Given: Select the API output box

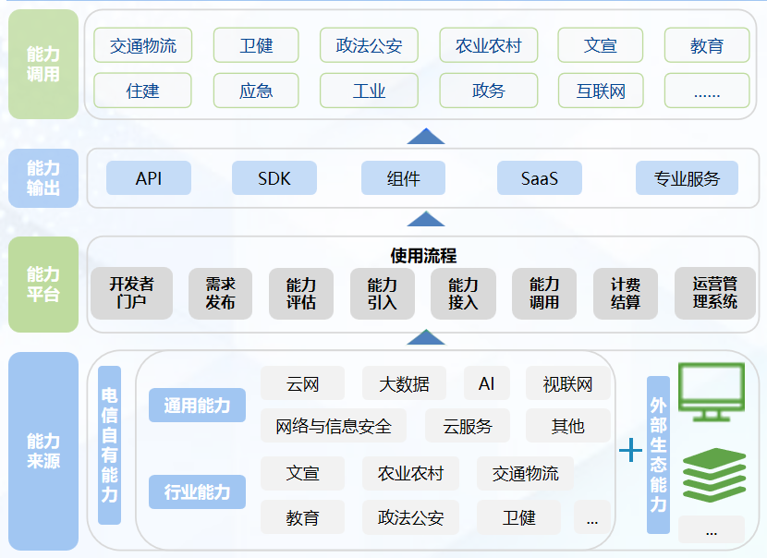Looking at the screenshot, I should point(148,178).
